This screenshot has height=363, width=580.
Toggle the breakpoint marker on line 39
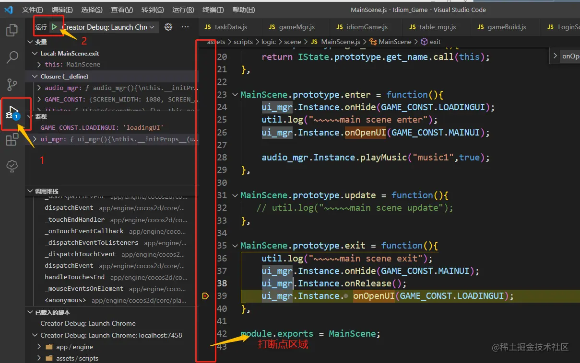[x=206, y=296]
